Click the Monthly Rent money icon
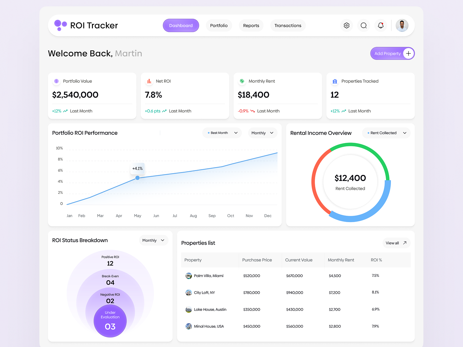The image size is (463, 347). coord(242,81)
